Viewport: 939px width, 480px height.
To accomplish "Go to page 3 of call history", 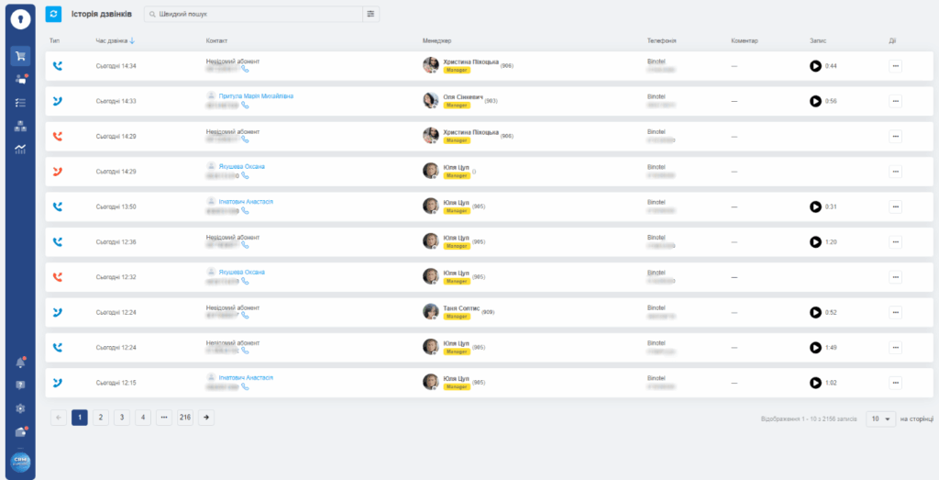I will pos(122,418).
